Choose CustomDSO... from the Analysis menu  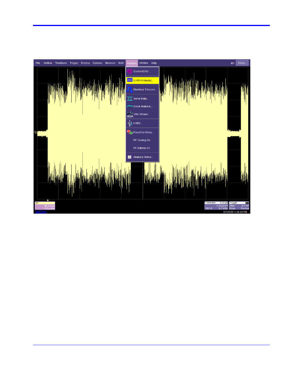142,72
